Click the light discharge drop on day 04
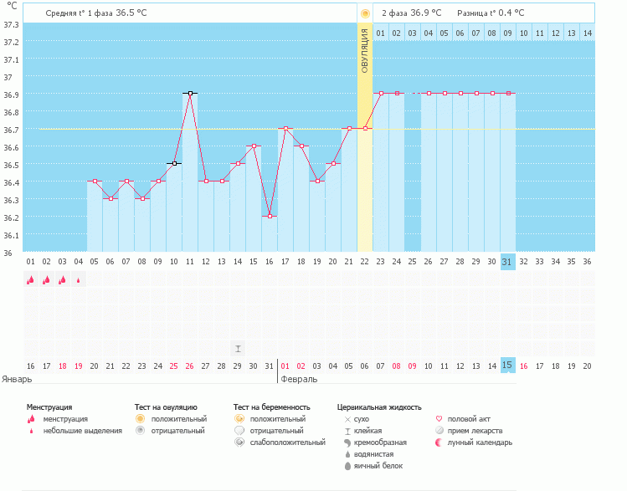Image resolution: width=627 pixels, height=491 pixels. pyautogui.click(x=79, y=280)
